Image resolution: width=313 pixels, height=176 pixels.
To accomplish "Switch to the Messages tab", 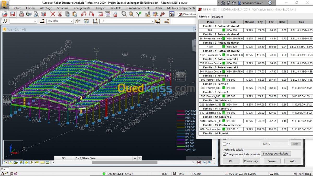I will click(x=218, y=17).
